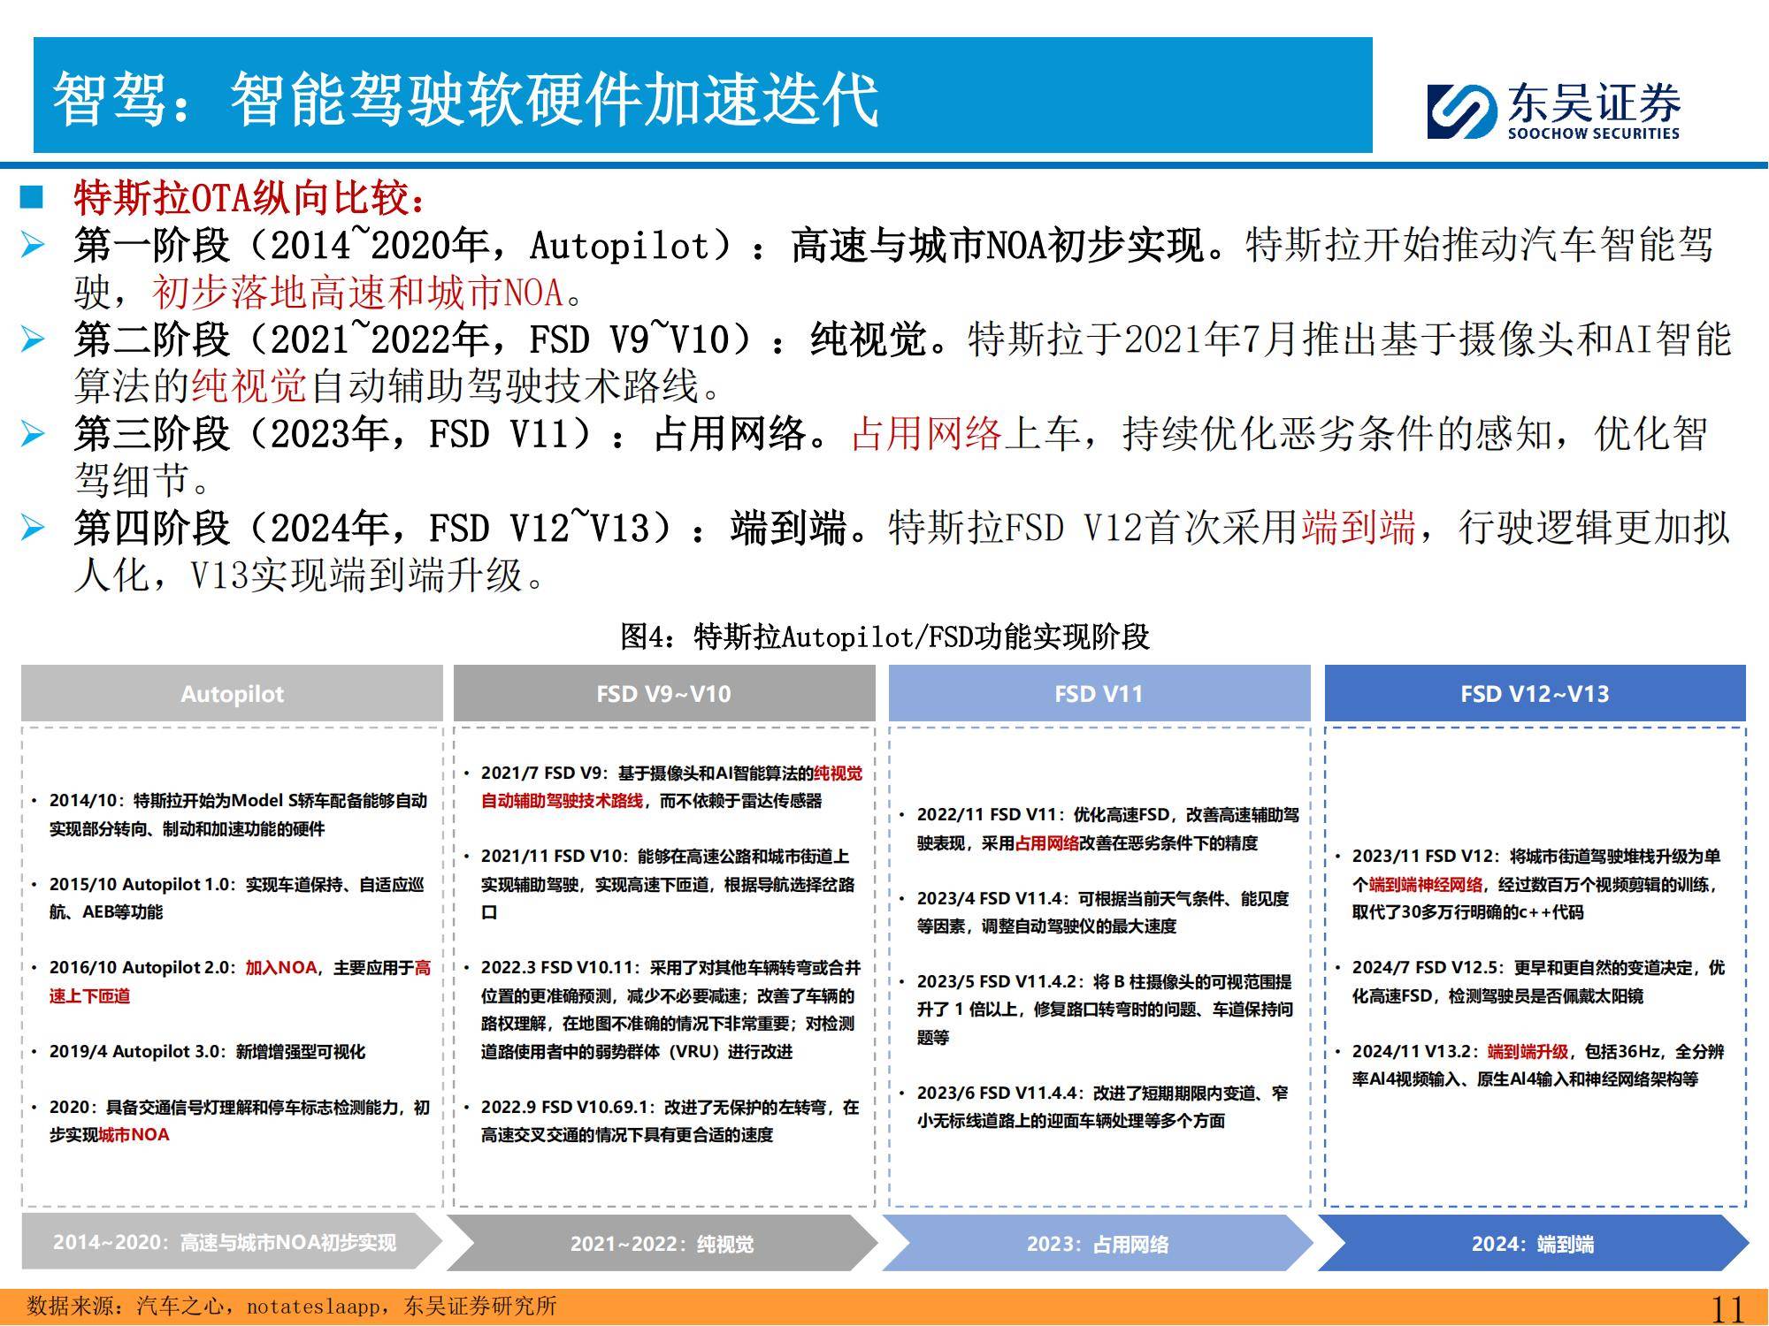This screenshot has width=1769, height=1326.
Task: Click the arrow bullet beside 第四阶段
Action: coord(33,528)
